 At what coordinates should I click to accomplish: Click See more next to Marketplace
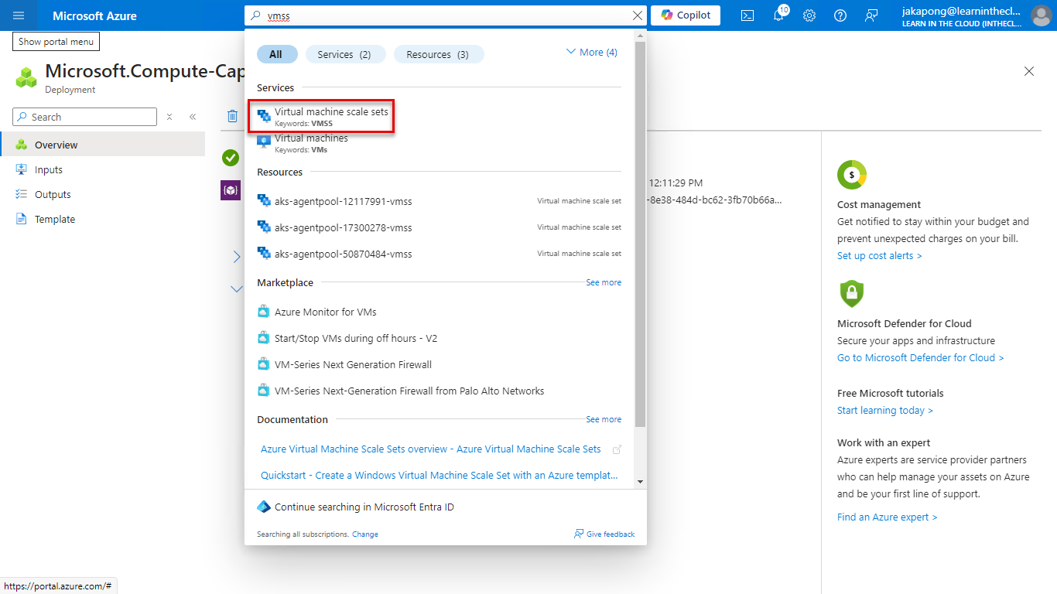604,283
